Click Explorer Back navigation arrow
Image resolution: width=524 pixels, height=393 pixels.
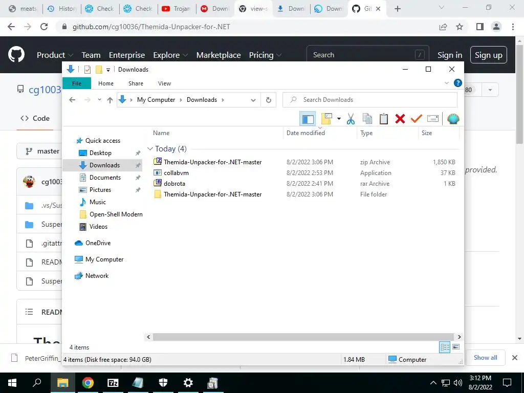72,100
